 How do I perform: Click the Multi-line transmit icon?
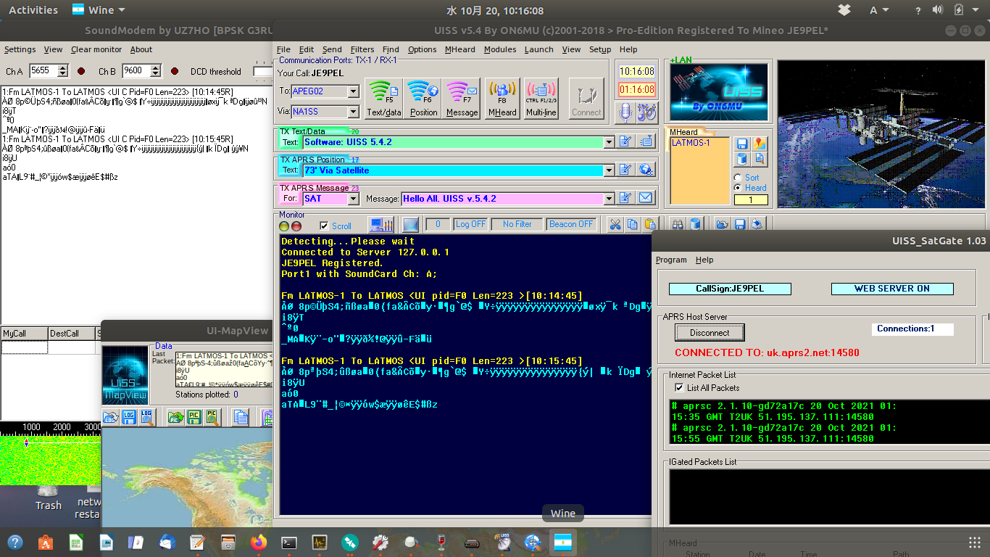click(x=541, y=98)
